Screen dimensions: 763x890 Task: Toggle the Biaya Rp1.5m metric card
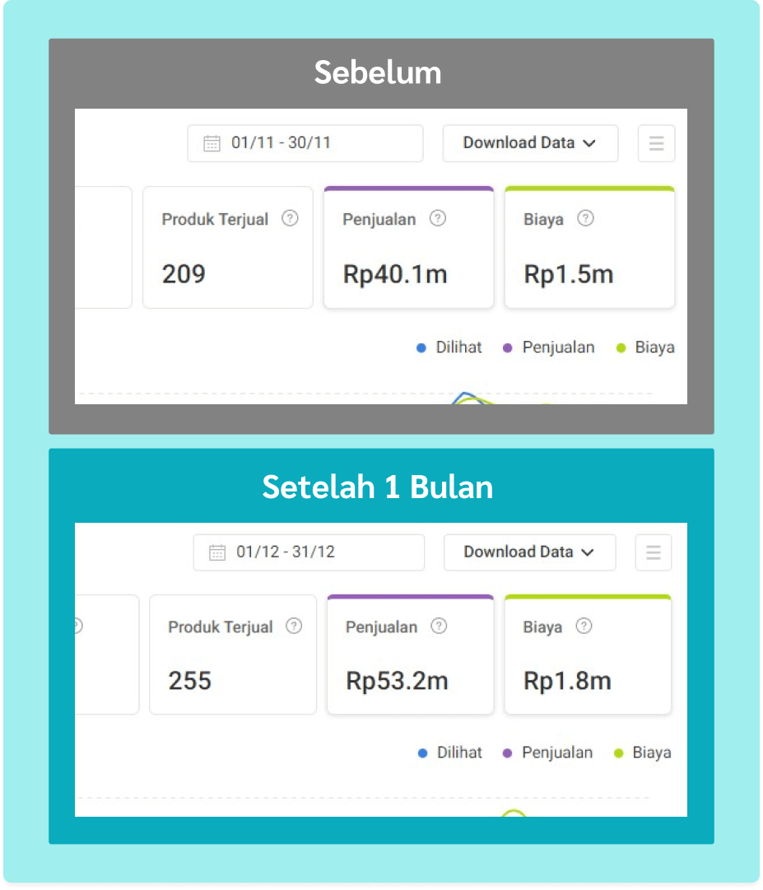coord(589,249)
